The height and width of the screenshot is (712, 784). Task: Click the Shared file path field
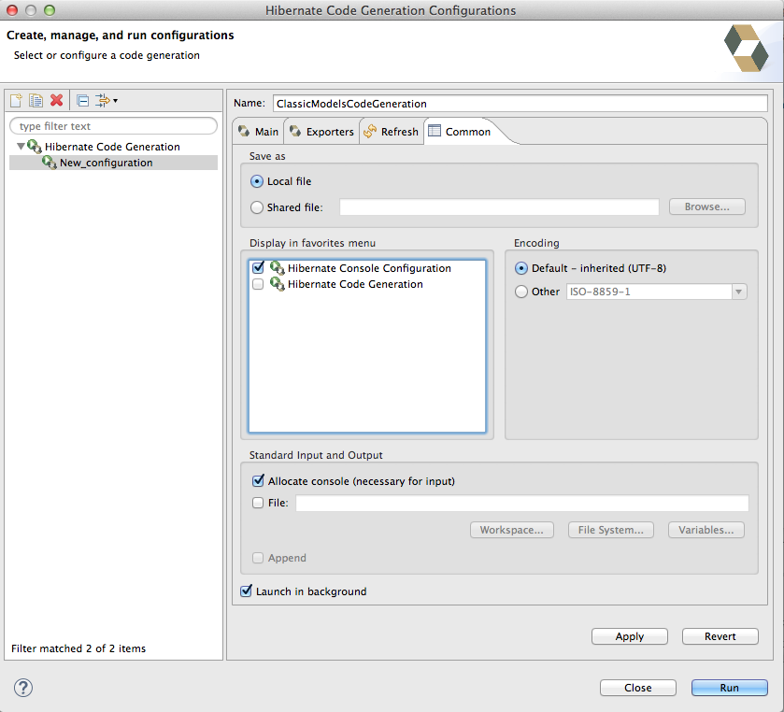click(x=499, y=207)
